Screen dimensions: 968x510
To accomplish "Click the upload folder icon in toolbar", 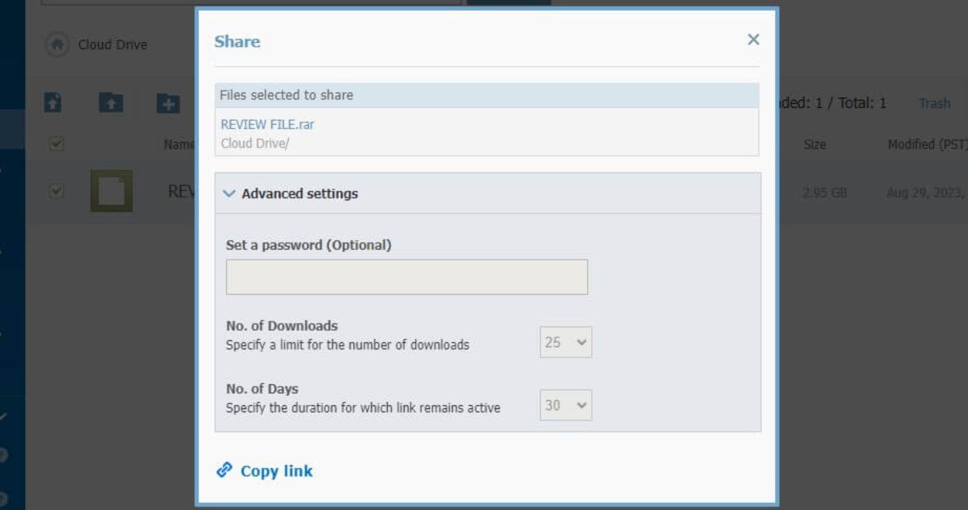I will click(x=111, y=103).
